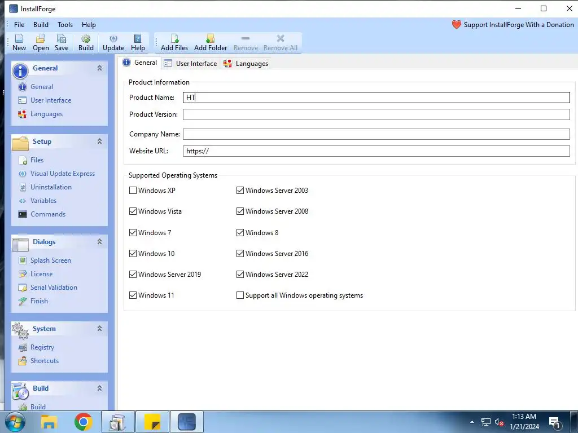Open Shortcuts under System
The height and width of the screenshot is (433, 578).
[44, 361]
